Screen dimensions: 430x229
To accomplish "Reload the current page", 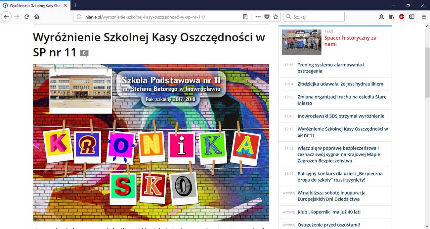I will [27, 17].
